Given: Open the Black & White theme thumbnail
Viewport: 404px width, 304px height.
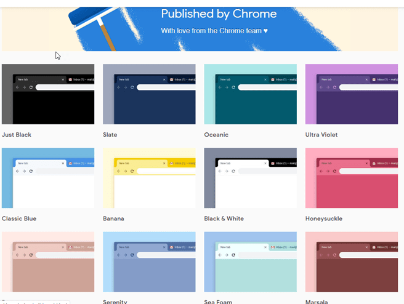Looking at the screenshot, I should [251, 178].
